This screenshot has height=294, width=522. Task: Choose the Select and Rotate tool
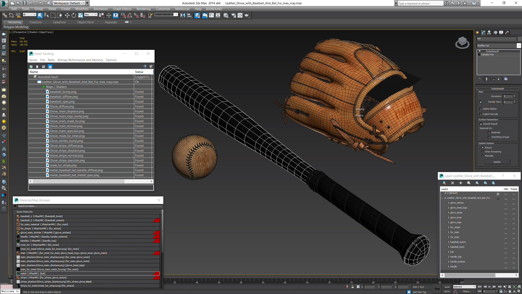[x=74, y=15]
